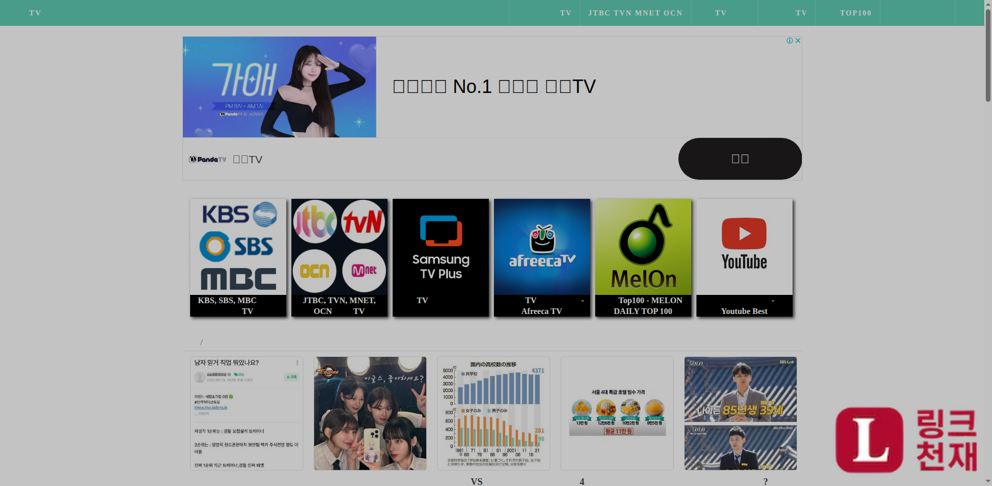This screenshot has height=486, width=992.
Task: Open the YouTube Best tile
Action: (x=745, y=258)
